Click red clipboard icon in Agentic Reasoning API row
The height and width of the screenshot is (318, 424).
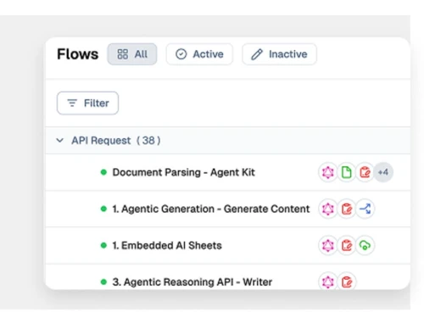point(347,282)
